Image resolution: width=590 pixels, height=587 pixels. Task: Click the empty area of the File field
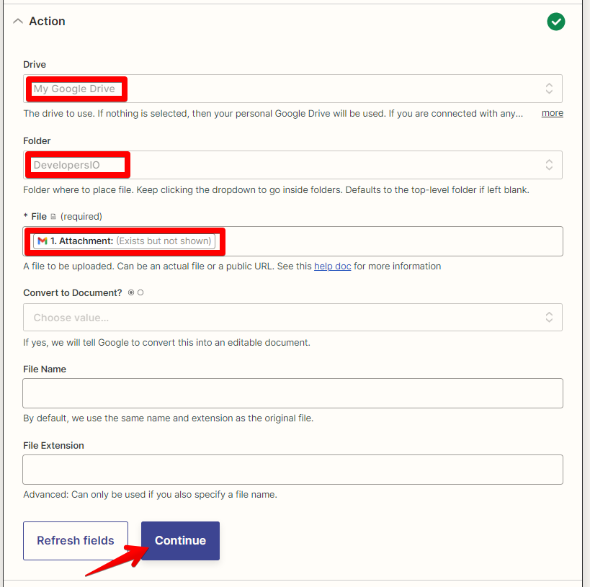tap(396, 241)
